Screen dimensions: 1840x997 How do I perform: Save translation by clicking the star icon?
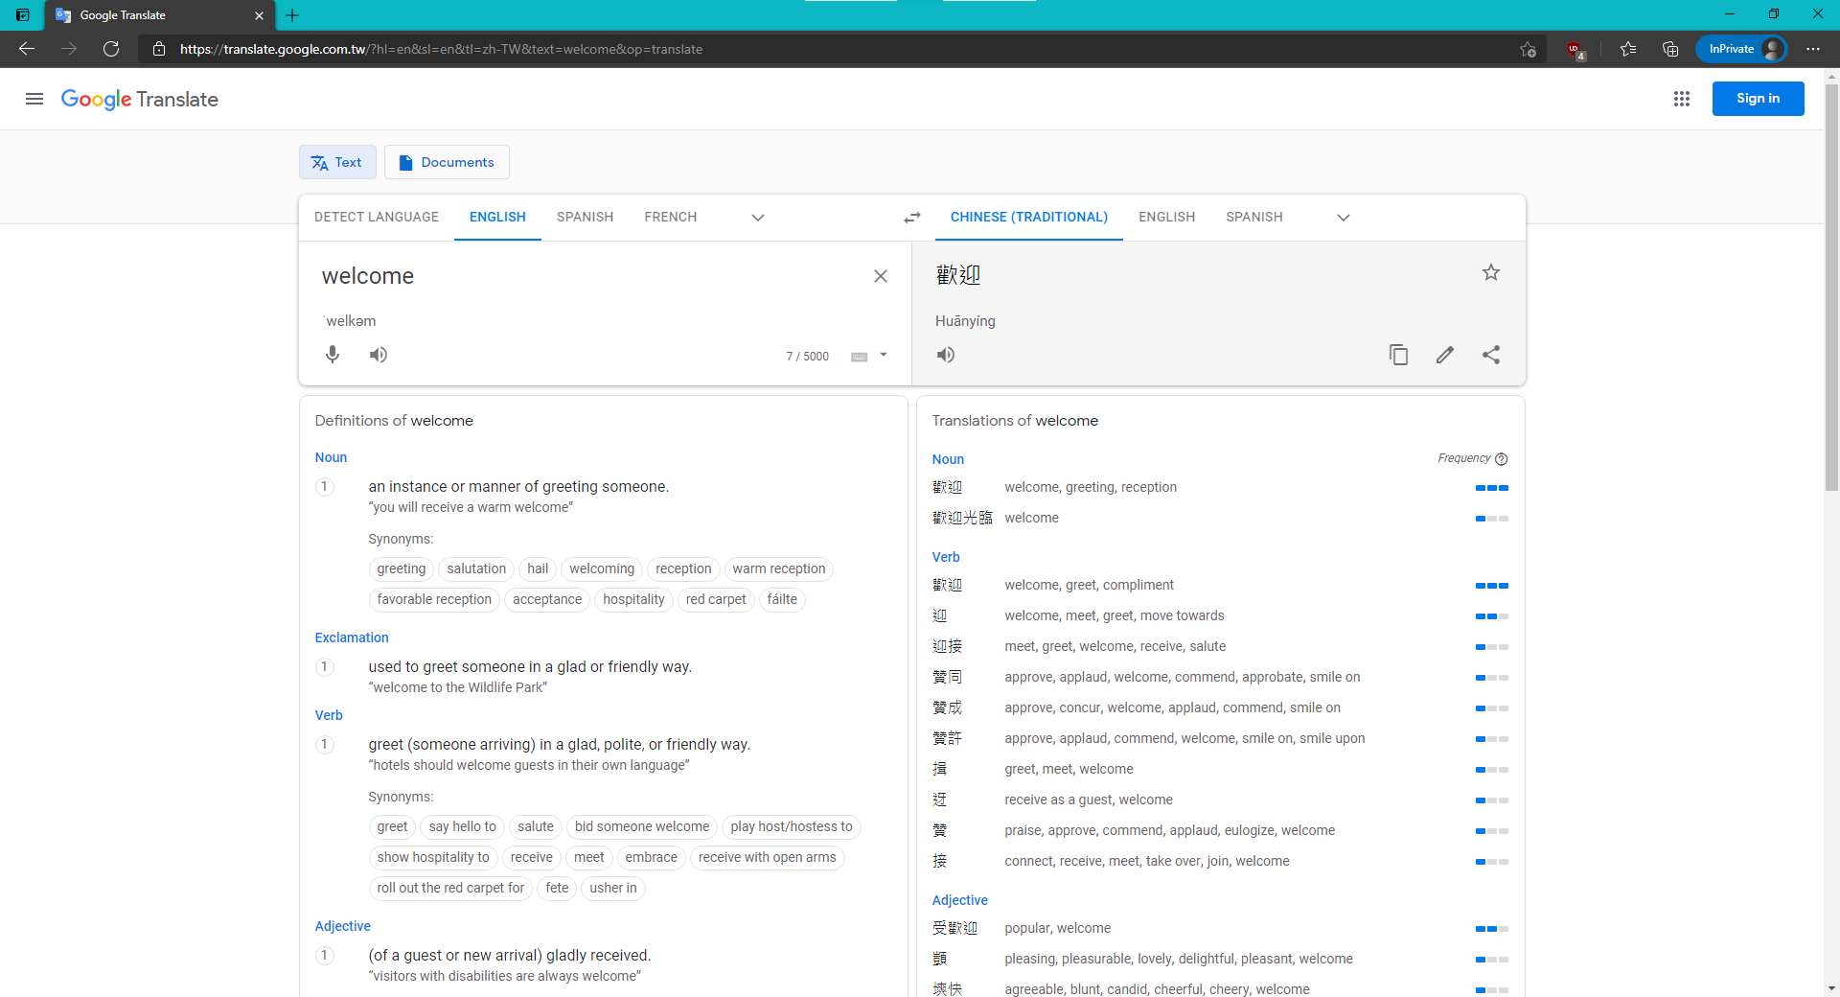point(1490,272)
